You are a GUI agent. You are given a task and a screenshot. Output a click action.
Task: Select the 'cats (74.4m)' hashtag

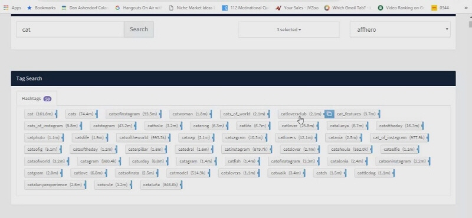tap(81, 114)
